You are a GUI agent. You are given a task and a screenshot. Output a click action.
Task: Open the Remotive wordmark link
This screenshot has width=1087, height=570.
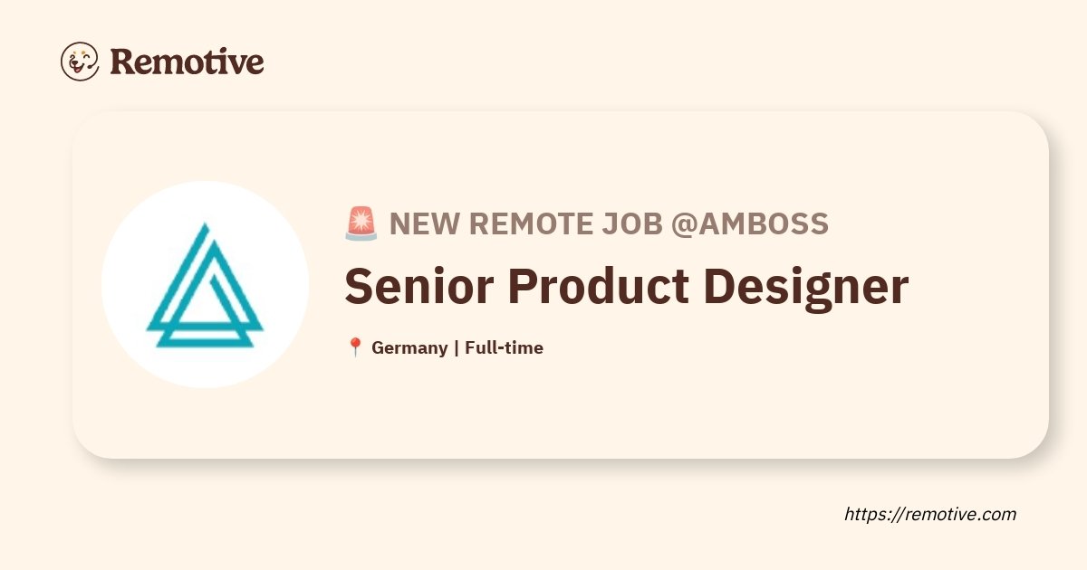(x=187, y=62)
